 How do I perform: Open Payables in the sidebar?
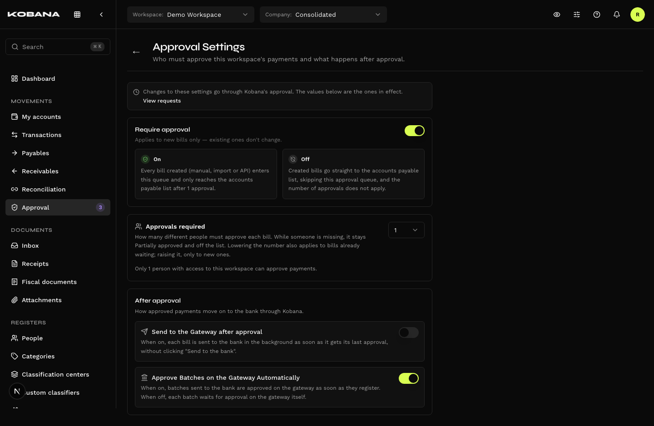coord(58,153)
